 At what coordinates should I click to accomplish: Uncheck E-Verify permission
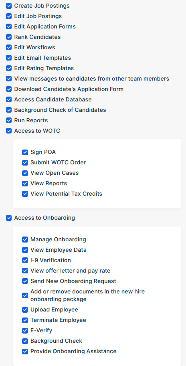click(x=25, y=331)
